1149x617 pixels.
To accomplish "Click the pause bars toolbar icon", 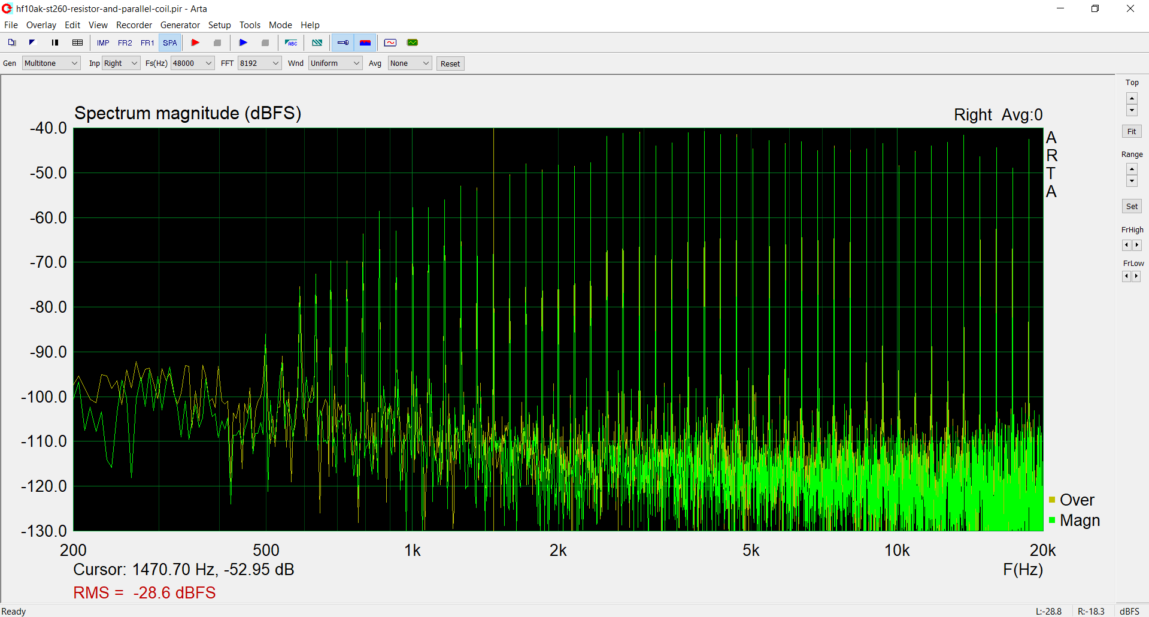I will 55,43.
